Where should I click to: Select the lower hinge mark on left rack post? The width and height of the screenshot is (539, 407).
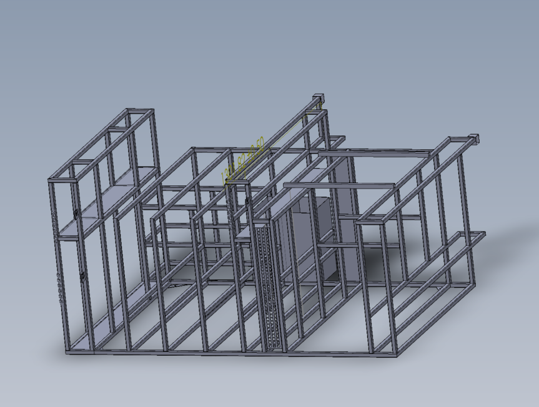click(x=82, y=277)
